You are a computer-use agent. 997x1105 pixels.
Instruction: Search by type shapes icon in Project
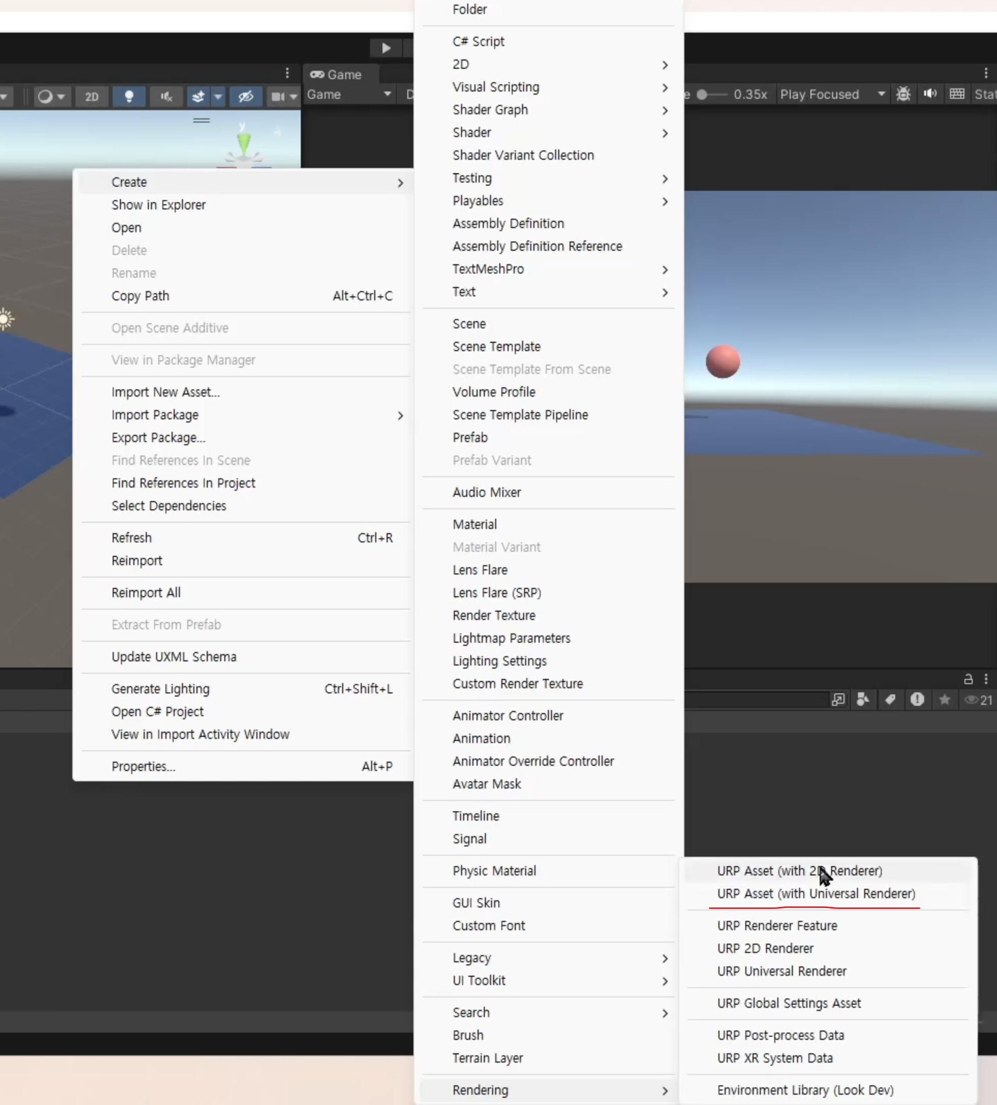click(863, 700)
